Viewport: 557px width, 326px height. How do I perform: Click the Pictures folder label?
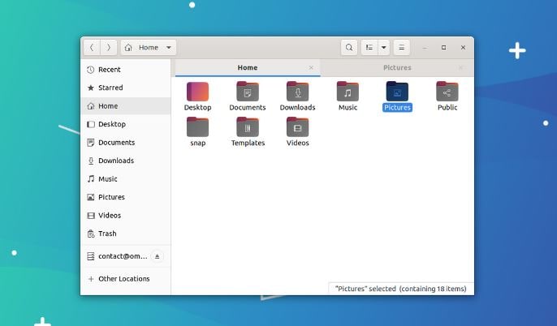pyautogui.click(x=397, y=108)
